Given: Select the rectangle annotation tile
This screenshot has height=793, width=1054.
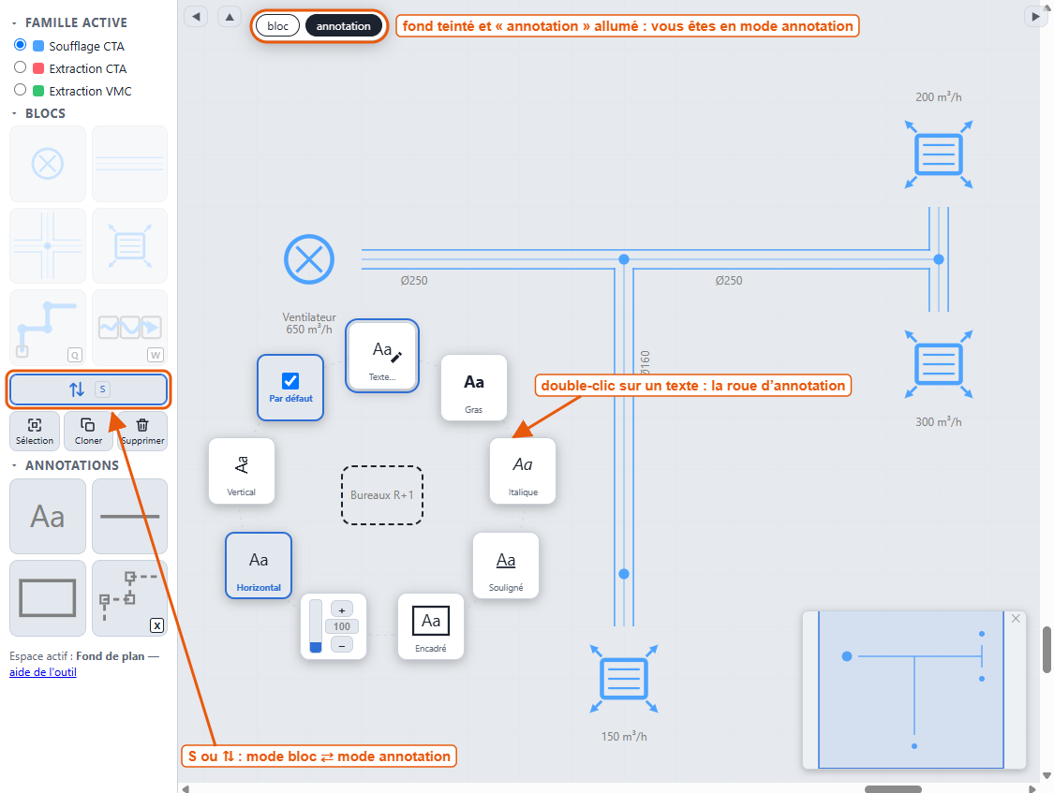Looking at the screenshot, I should pyautogui.click(x=48, y=598).
